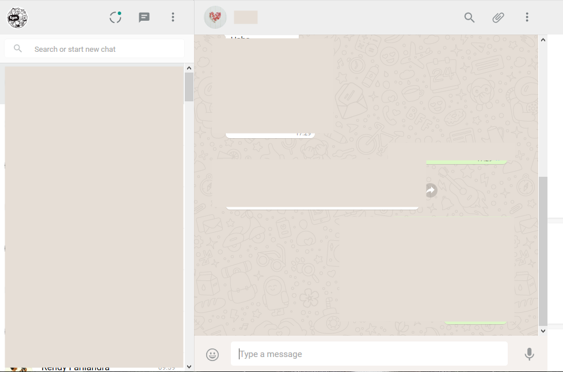Focus the Type a message box
The image size is (563, 372).
pos(369,354)
